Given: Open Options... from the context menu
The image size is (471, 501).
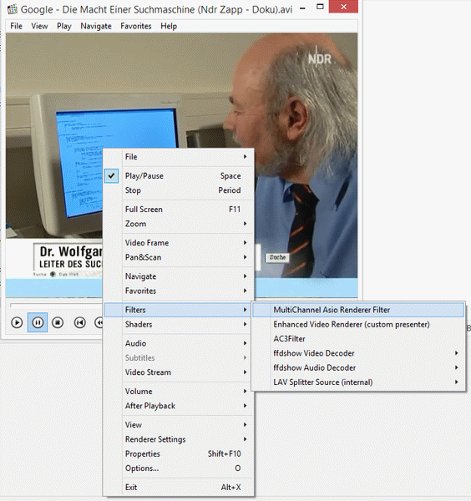Looking at the screenshot, I should click(x=179, y=468).
